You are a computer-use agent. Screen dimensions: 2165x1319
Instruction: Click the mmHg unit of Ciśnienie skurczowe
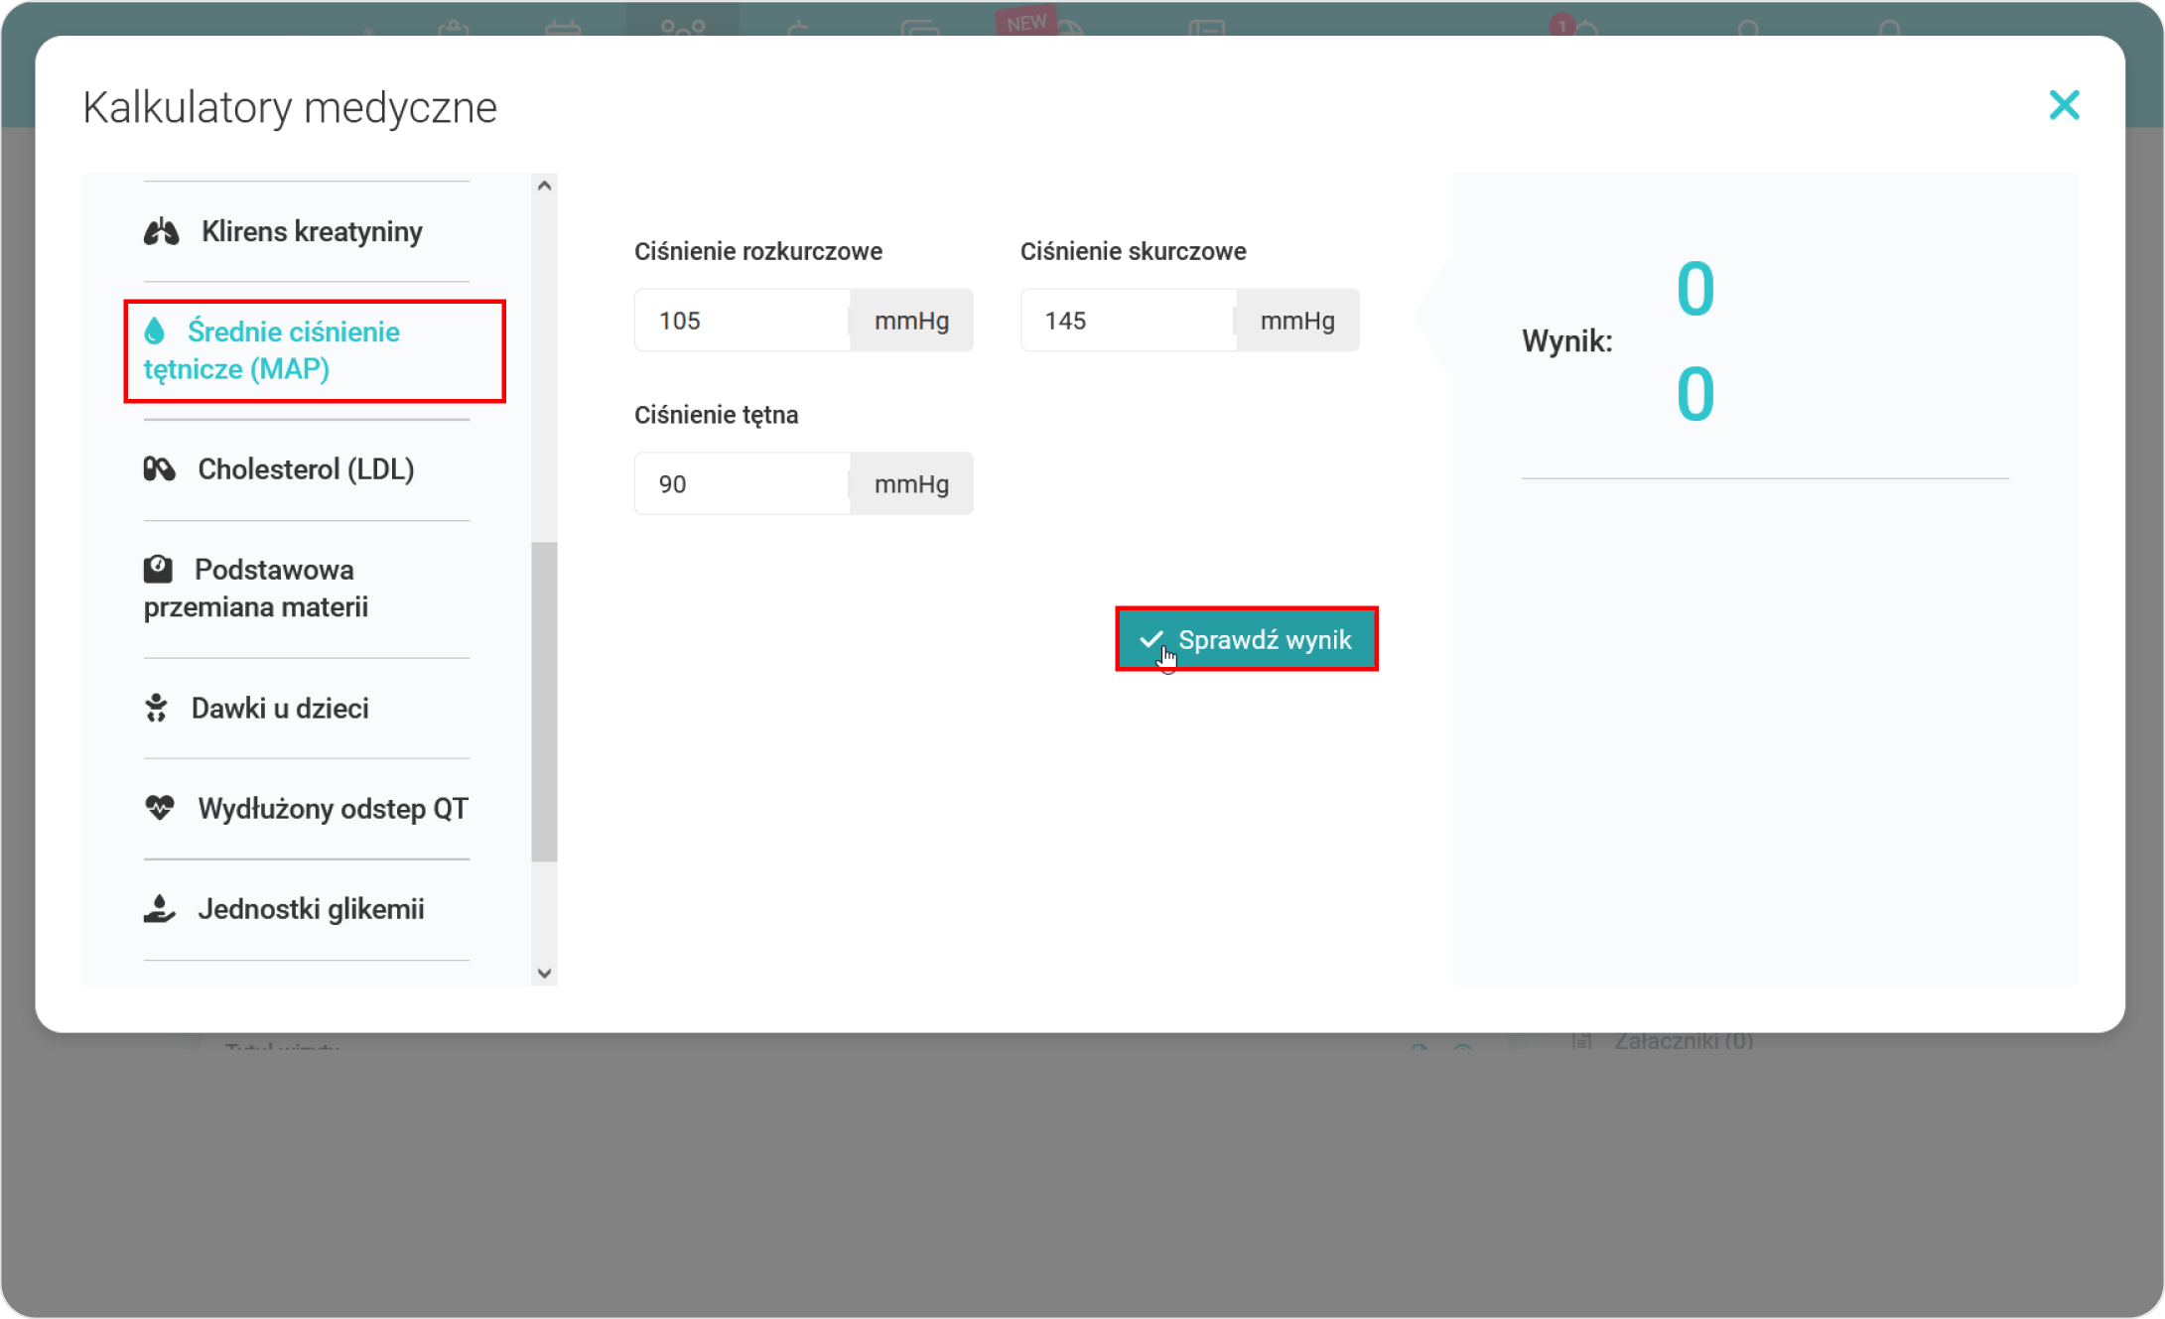pos(1297,321)
